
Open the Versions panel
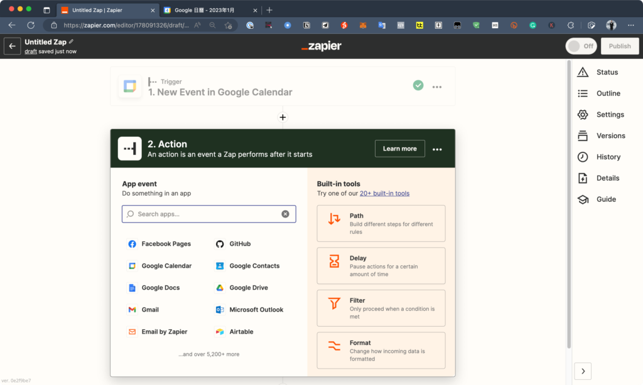[x=601, y=135]
